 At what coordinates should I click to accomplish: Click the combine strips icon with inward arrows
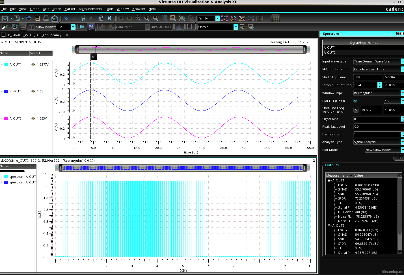point(233,18)
